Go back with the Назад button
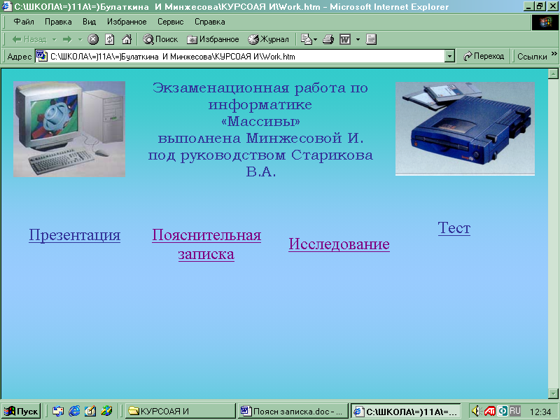This screenshot has height=420, width=560. coord(29,39)
